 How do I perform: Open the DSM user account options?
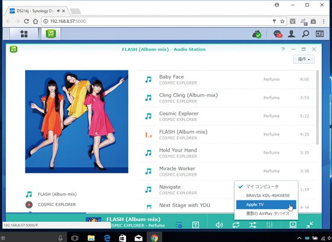point(292,34)
